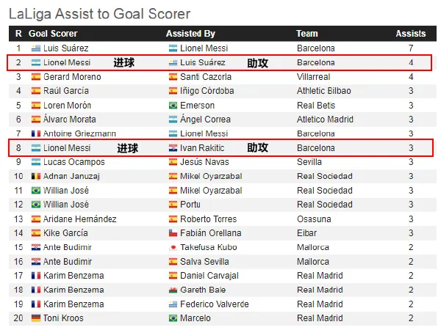Open the Marcelo player link
The image size is (441, 330).
196,318
